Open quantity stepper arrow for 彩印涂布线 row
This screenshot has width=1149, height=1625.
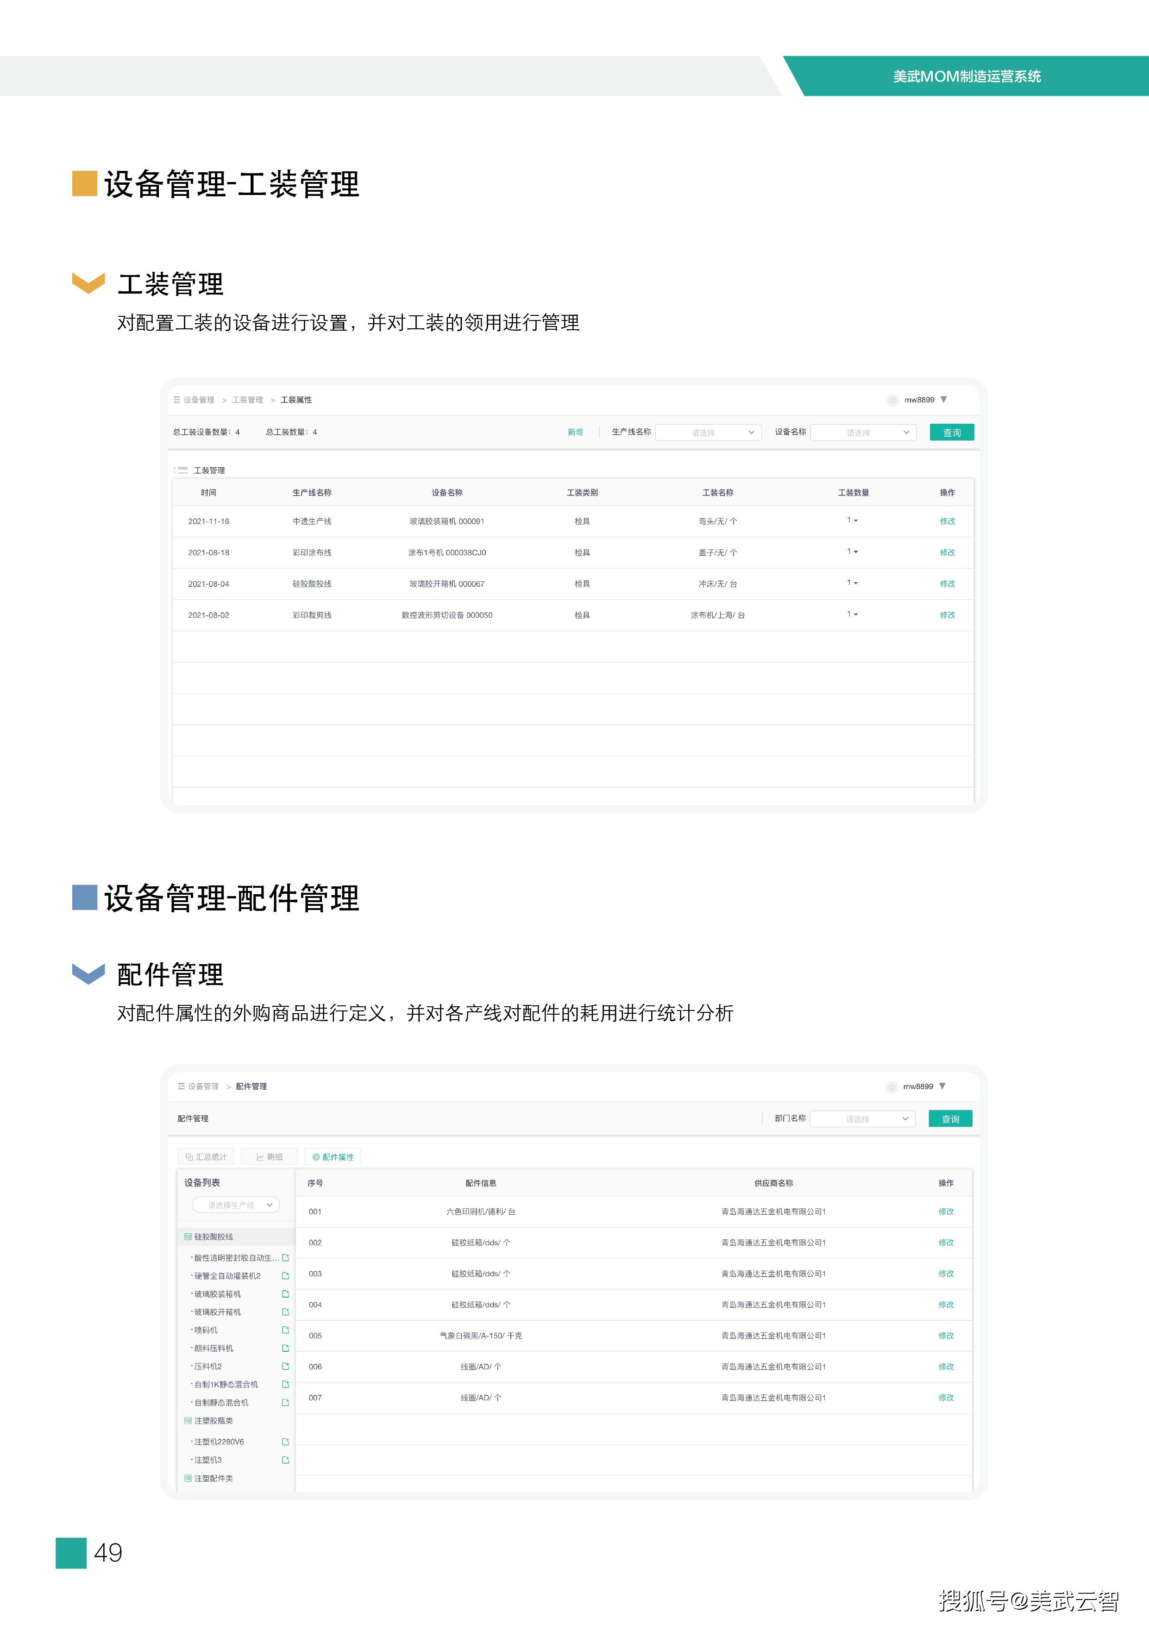[855, 552]
